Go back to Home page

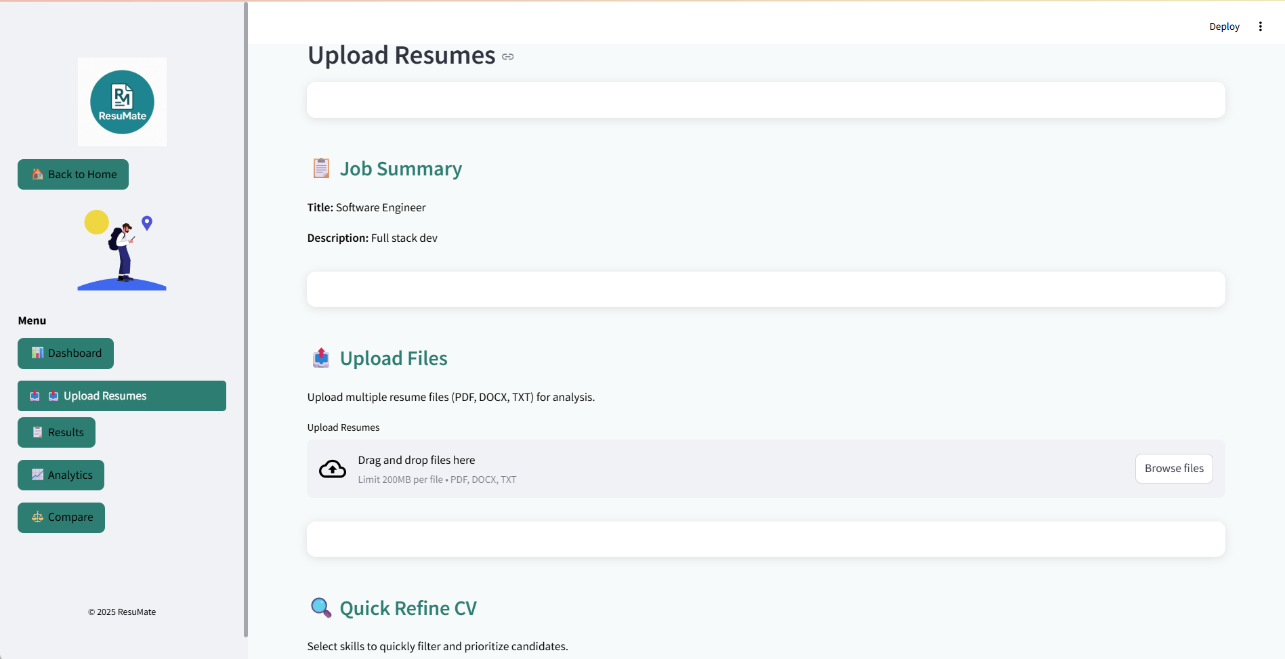[x=73, y=174]
